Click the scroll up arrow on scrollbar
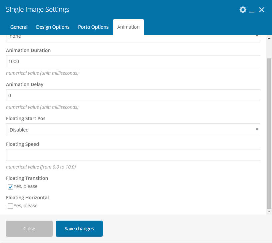 tap(269, 38)
